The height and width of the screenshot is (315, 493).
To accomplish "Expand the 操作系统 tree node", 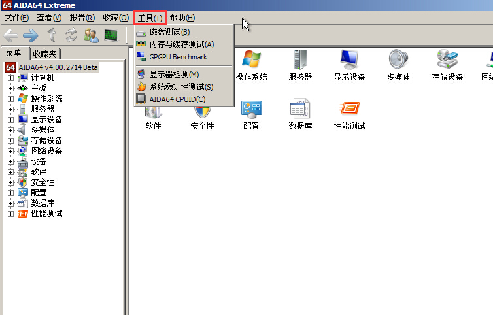I will tap(10, 99).
